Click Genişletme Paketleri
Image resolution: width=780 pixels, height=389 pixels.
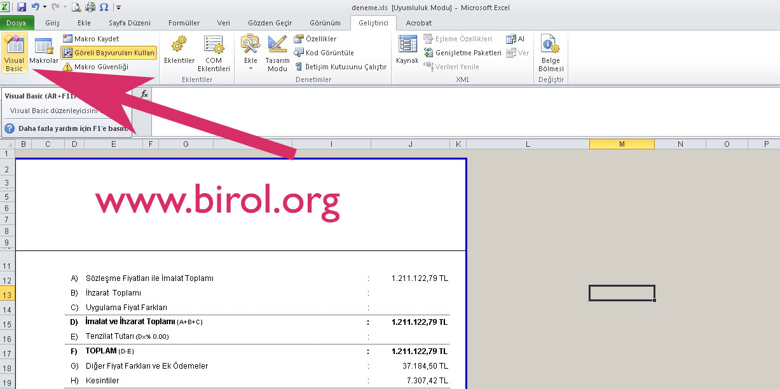point(462,53)
